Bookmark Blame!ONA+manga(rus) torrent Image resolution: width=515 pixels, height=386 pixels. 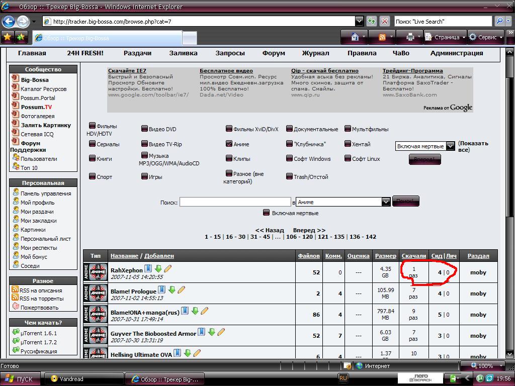click(185, 311)
